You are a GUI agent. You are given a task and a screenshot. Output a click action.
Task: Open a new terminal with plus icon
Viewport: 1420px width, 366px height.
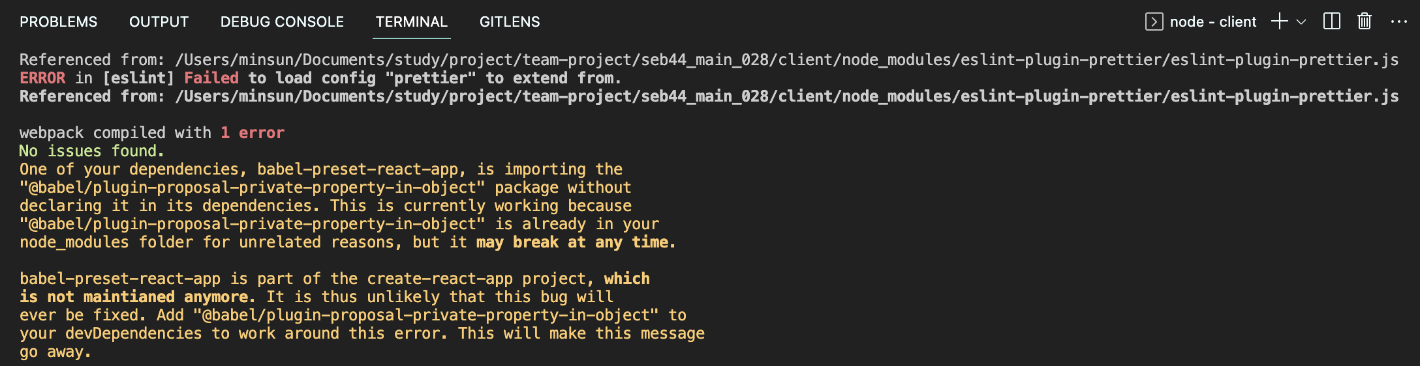coord(1280,21)
